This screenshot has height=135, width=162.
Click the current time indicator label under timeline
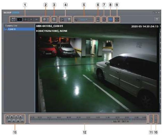(x=120, y=121)
